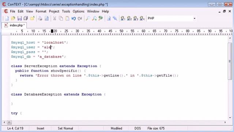The image size is (234, 132).
Task: Open the Window menu
Action: (x=93, y=11)
